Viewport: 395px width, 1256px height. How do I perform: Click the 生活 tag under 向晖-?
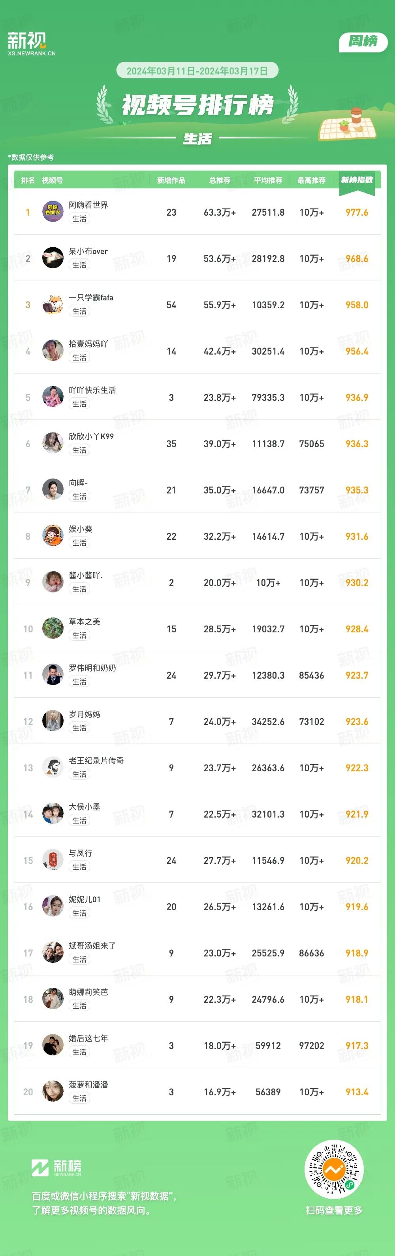pyautogui.click(x=79, y=496)
